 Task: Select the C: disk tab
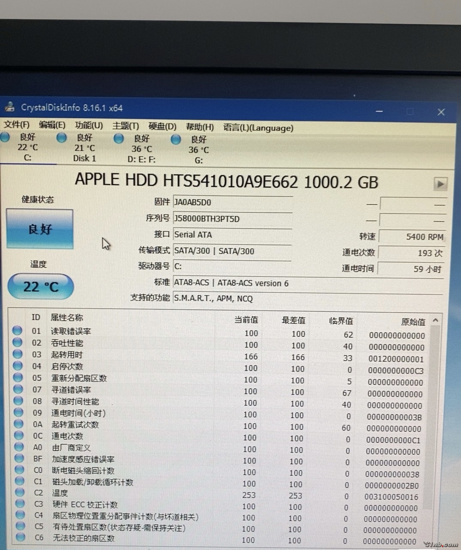(27, 147)
